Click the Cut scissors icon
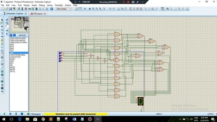Image resolution: width=217 pixels, height=122 pixels. point(118,9)
